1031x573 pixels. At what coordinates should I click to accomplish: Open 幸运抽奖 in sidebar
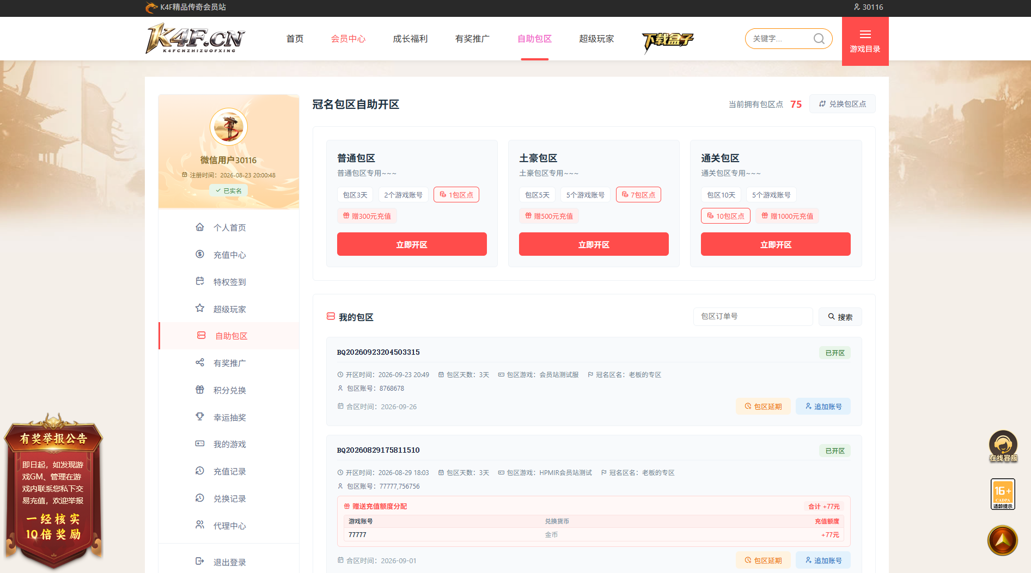click(x=229, y=417)
